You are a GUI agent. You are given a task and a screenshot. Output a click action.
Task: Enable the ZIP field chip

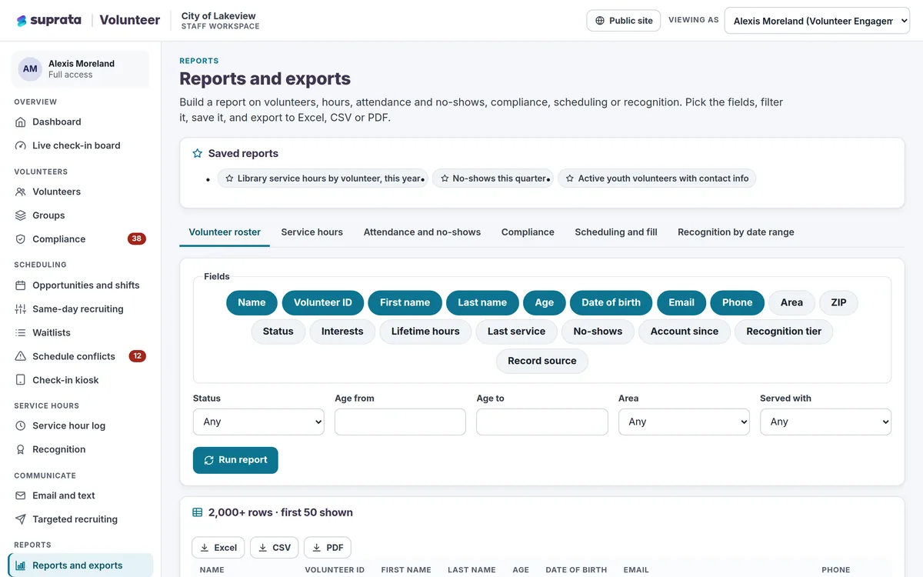838,302
